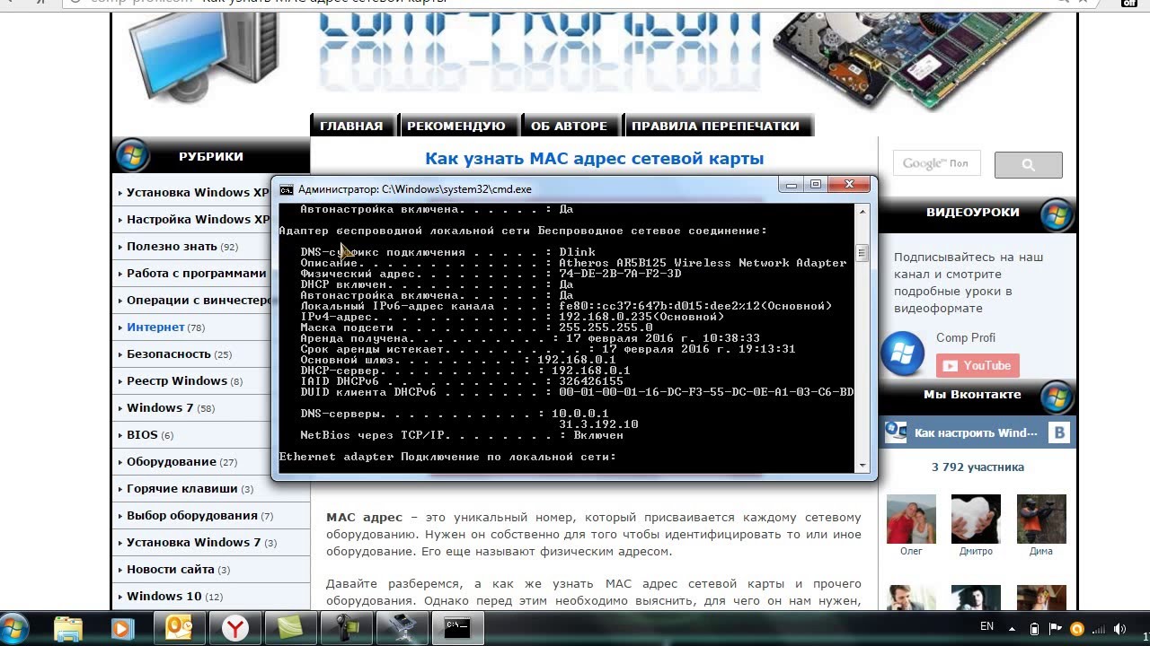This screenshot has height=646, width=1150.
Task: Click the Windows orb beside ВИДЕОУРОКИ header
Action: tap(1057, 214)
